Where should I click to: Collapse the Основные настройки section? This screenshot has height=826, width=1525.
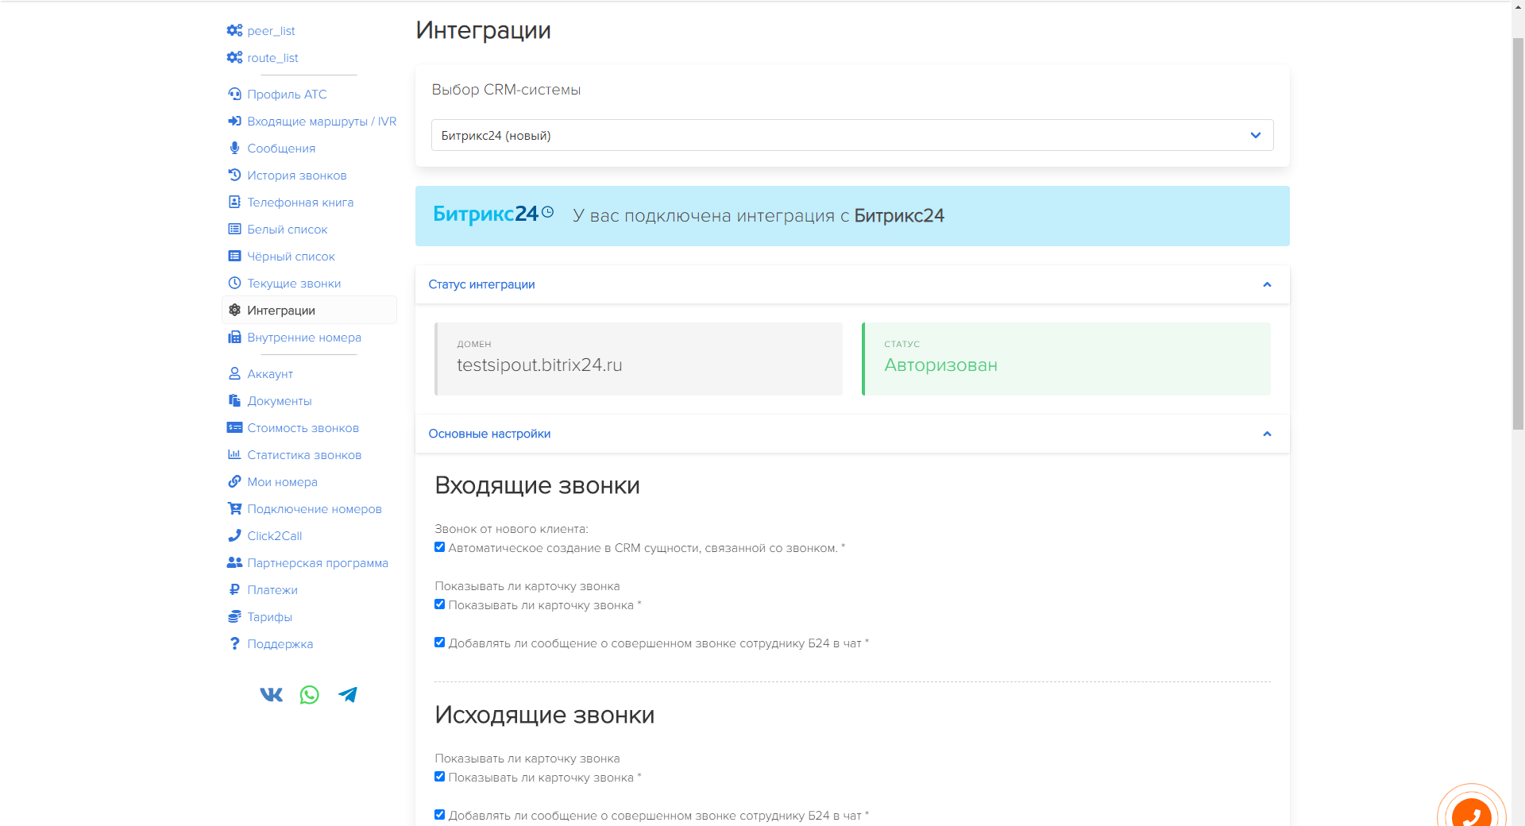coord(852,434)
